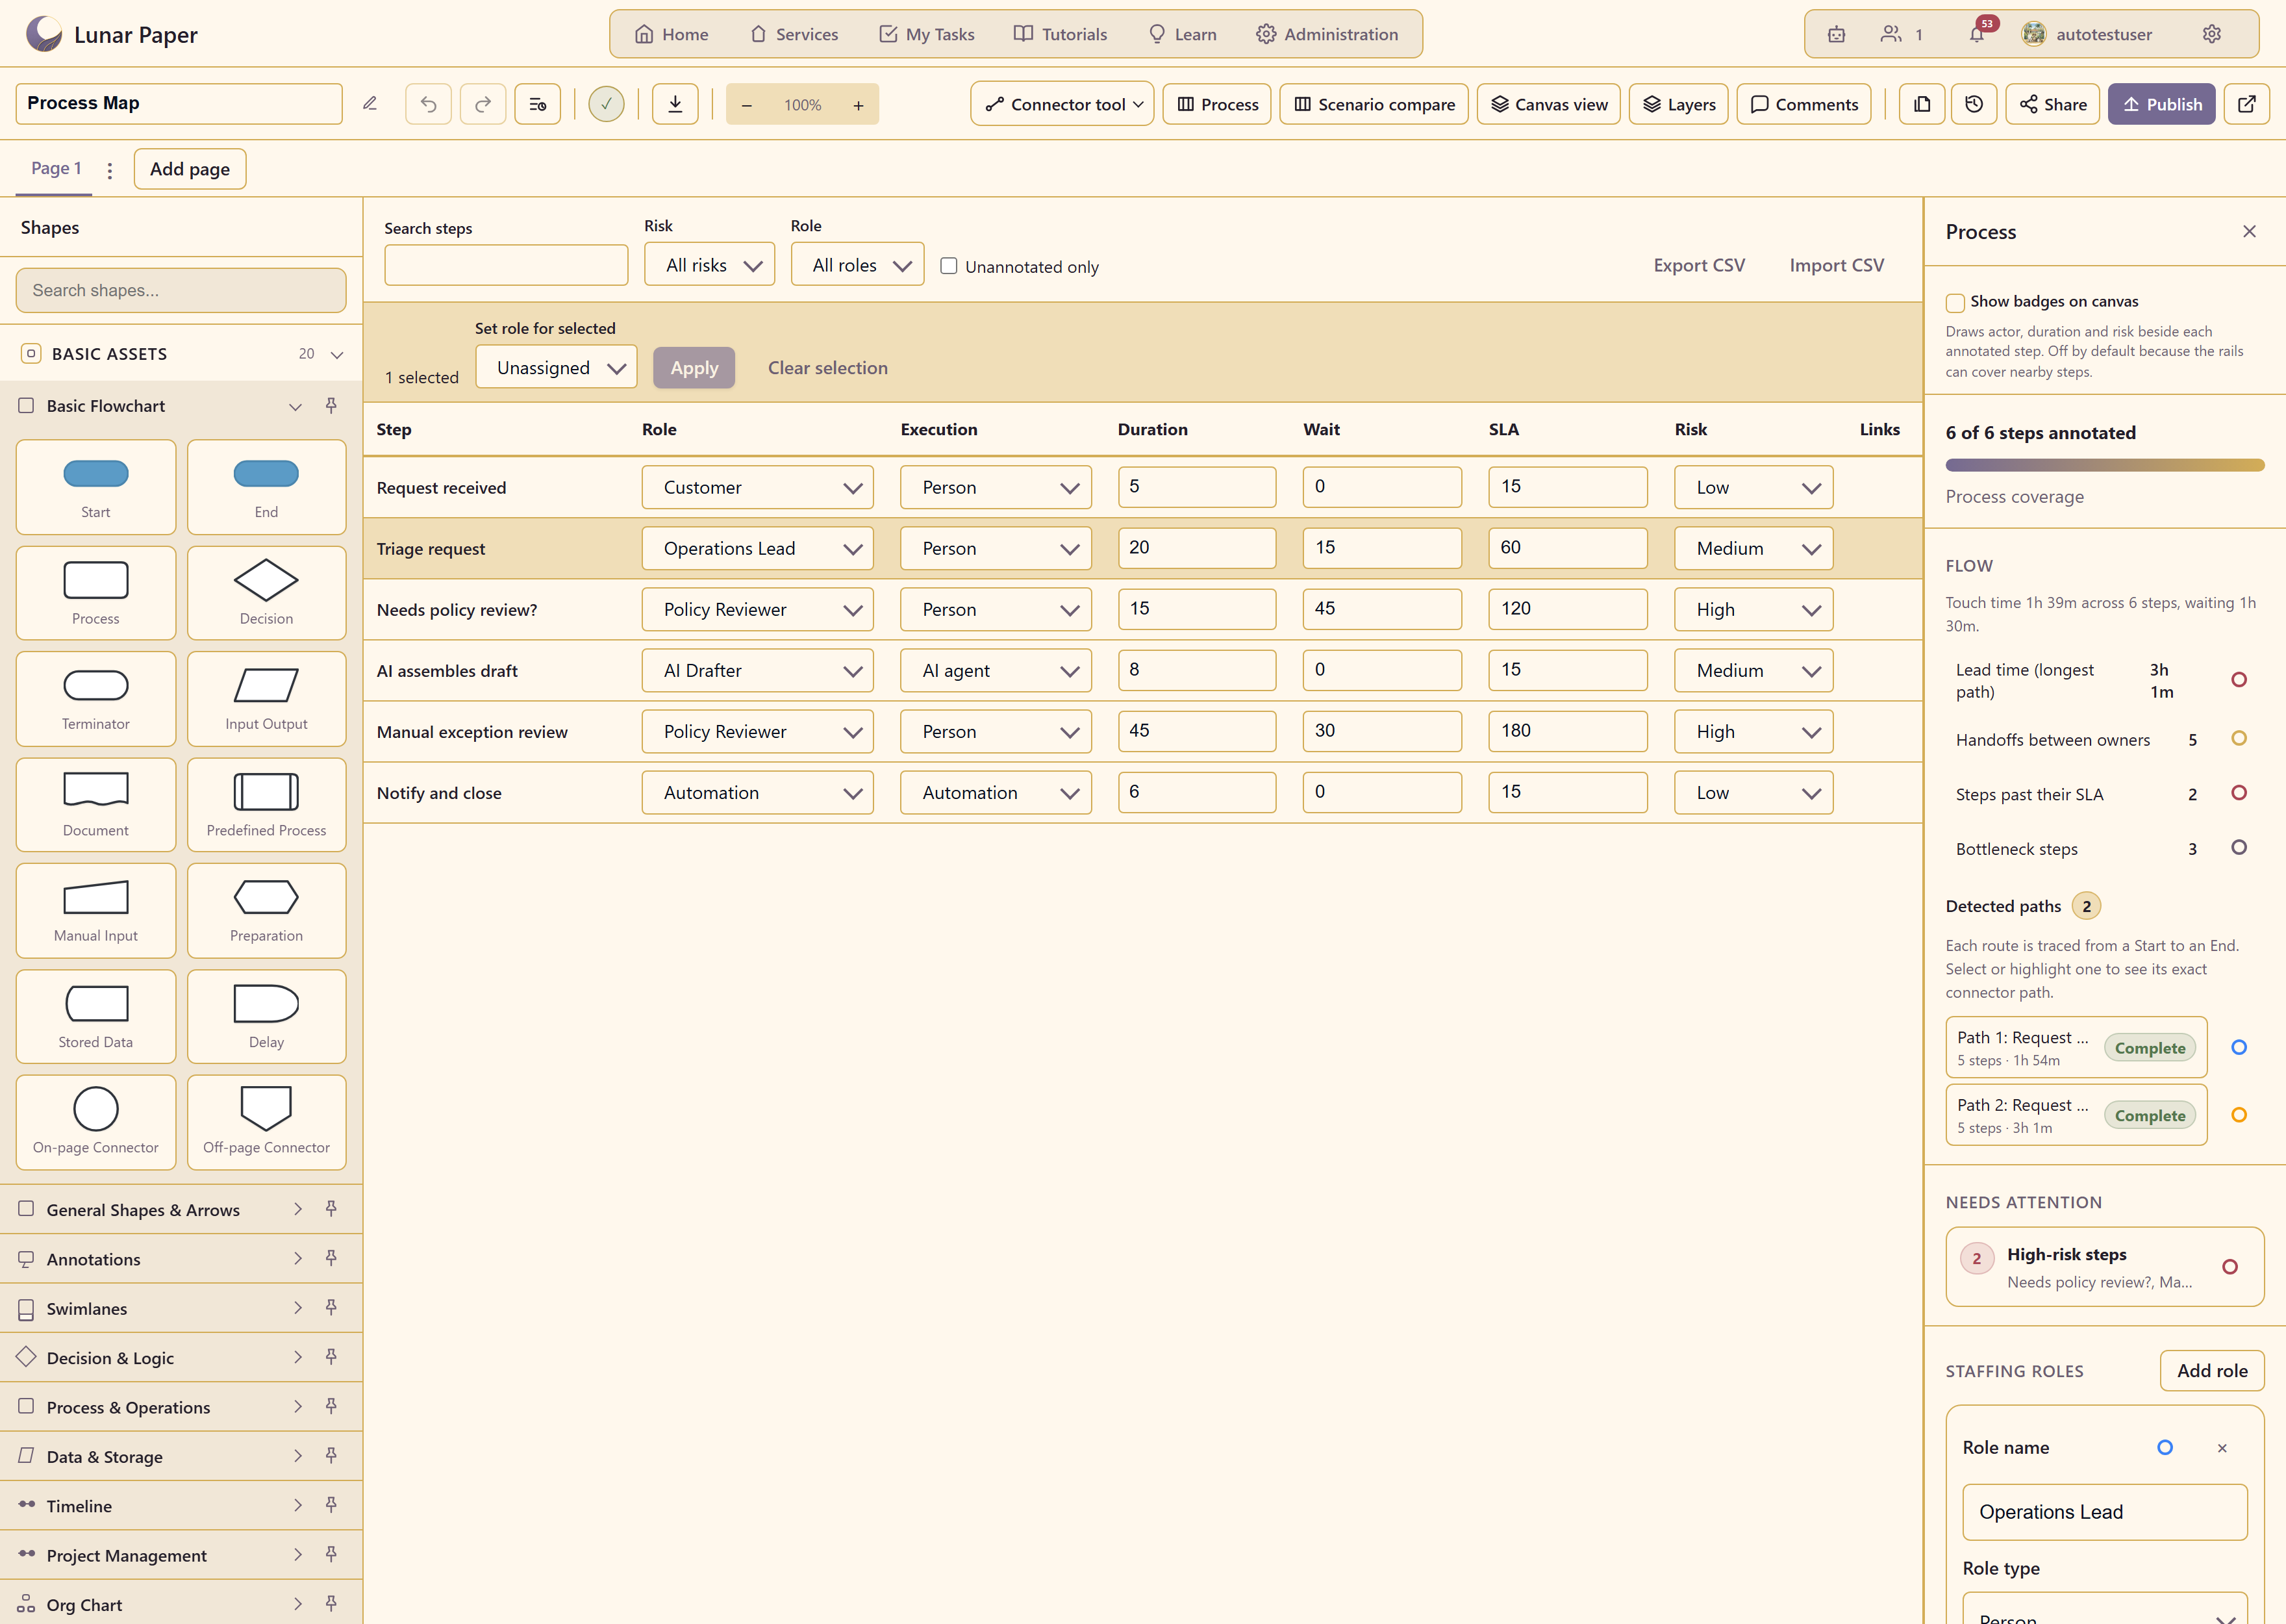
Task: Open the Unassigned role dropdown
Action: [x=557, y=368]
